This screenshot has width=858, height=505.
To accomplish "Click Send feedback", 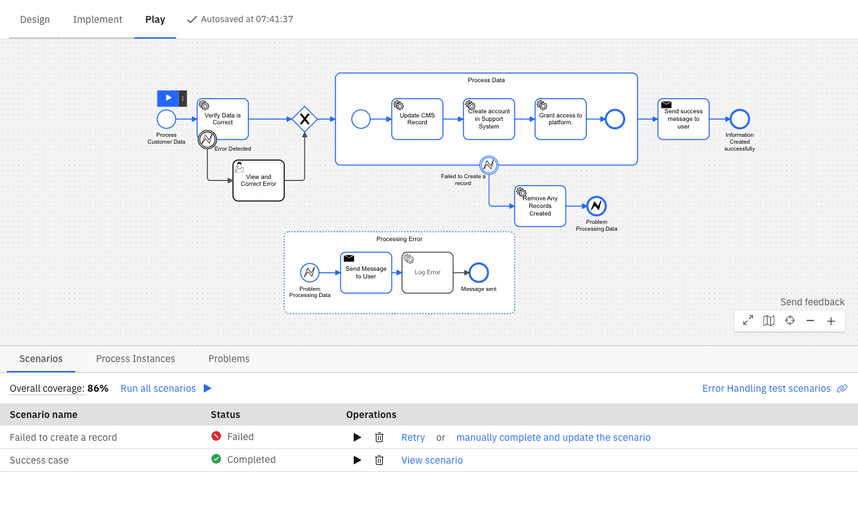I will click(x=812, y=302).
